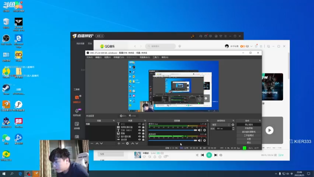Open QQ音乐 main menu hamburger icon
The width and height of the screenshot is (314, 177).
point(261,46)
